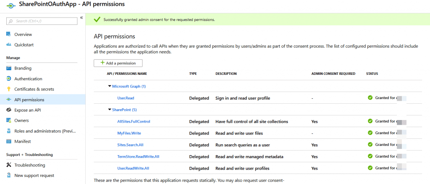Click the SharePointOAuthApp header app icon
430x184 pixels.
point(10,5)
